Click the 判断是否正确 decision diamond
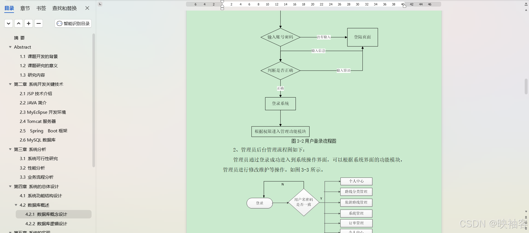 [280, 70]
